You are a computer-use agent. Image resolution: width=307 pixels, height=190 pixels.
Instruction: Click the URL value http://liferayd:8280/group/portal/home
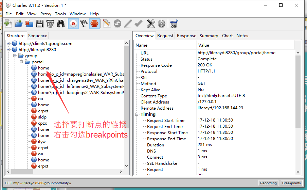click(x=236, y=52)
